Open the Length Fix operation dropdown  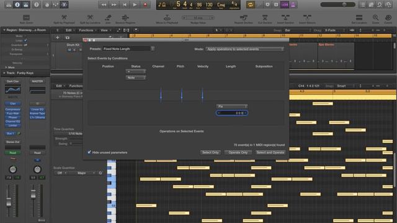(x=231, y=107)
